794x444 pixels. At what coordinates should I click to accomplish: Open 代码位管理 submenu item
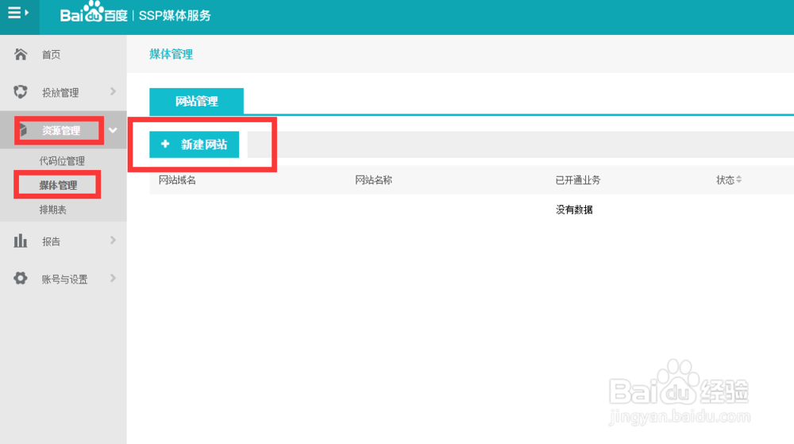click(62, 161)
